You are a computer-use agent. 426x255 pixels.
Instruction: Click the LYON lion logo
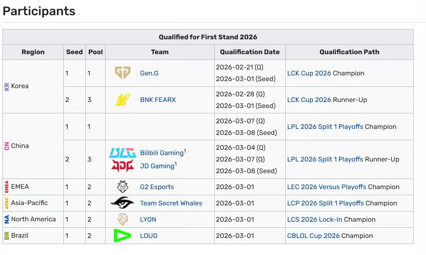tap(123, 219)
